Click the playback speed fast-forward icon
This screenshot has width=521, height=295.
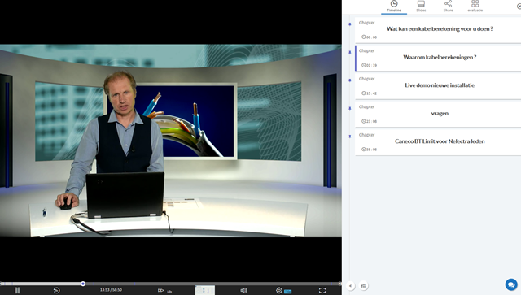point(161,290)
